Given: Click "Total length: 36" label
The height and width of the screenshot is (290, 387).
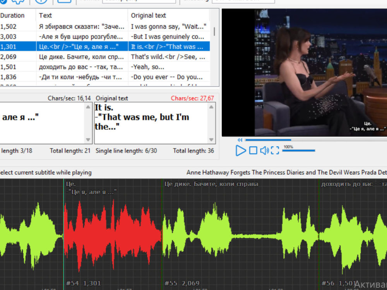Looking at the screenshot, I should point(193,151).
